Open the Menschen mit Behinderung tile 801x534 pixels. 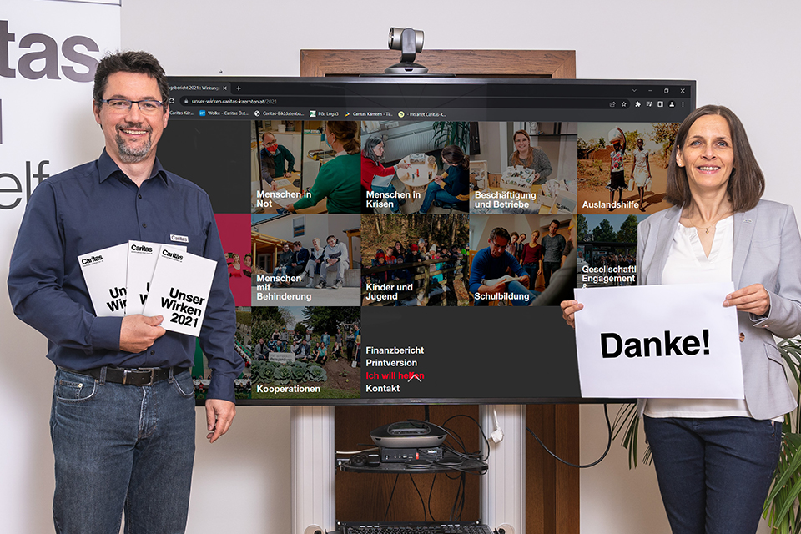coord(305,259)
